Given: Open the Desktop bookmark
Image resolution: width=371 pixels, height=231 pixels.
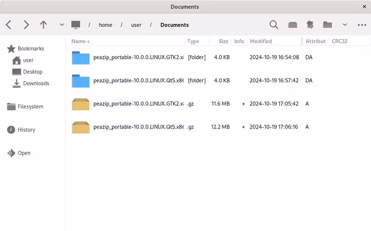Looking at the screenshot, I should [32, 72].
